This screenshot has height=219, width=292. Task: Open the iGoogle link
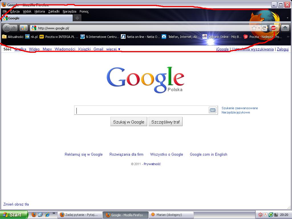[x=222, y=49]
